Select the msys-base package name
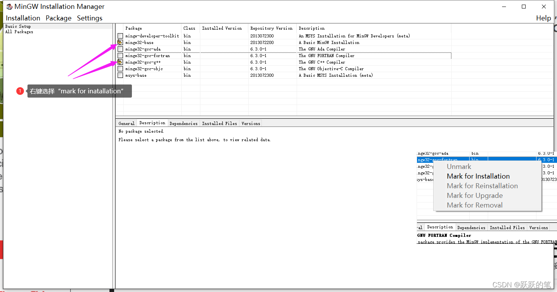The image size is (557, 292). (x=136, y=75)
